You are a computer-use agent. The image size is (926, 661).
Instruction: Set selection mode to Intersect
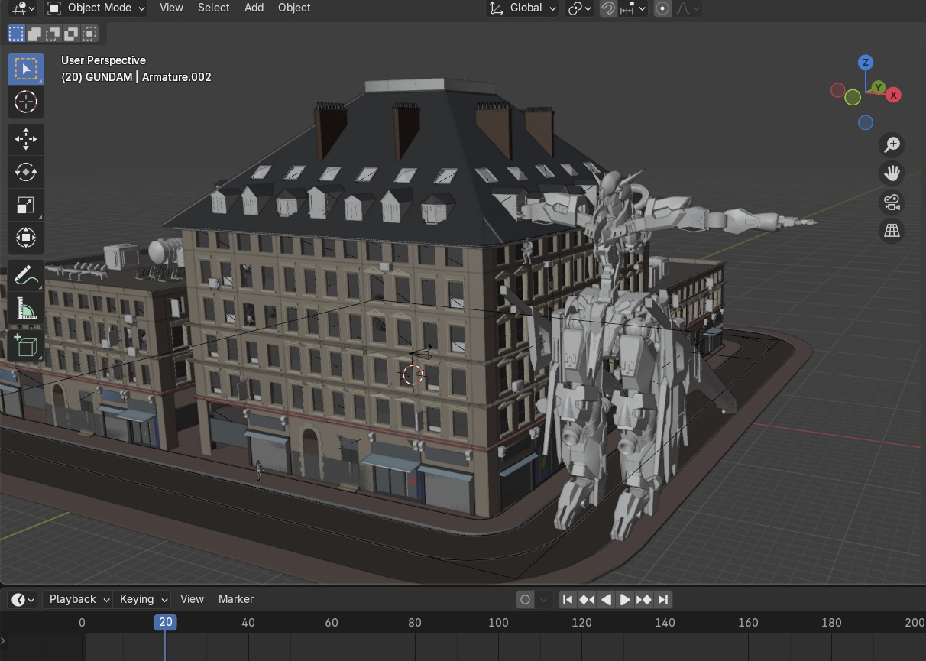[89, 33]
